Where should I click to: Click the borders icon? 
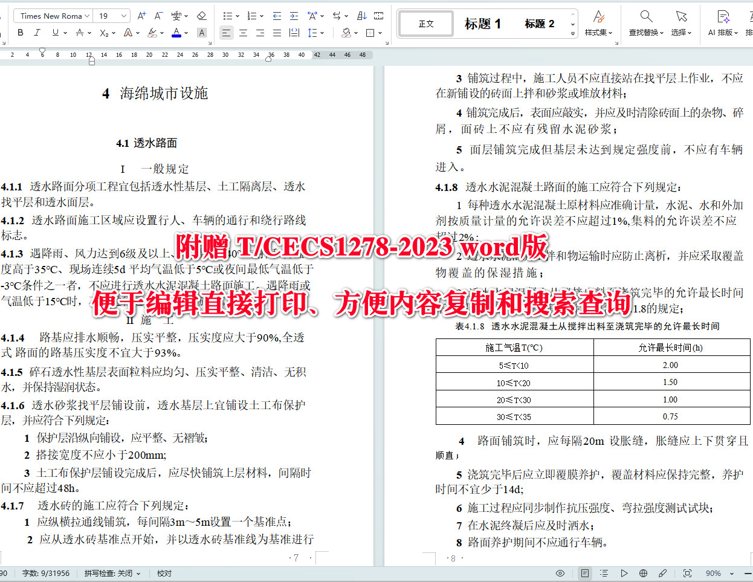click(370, 33)
